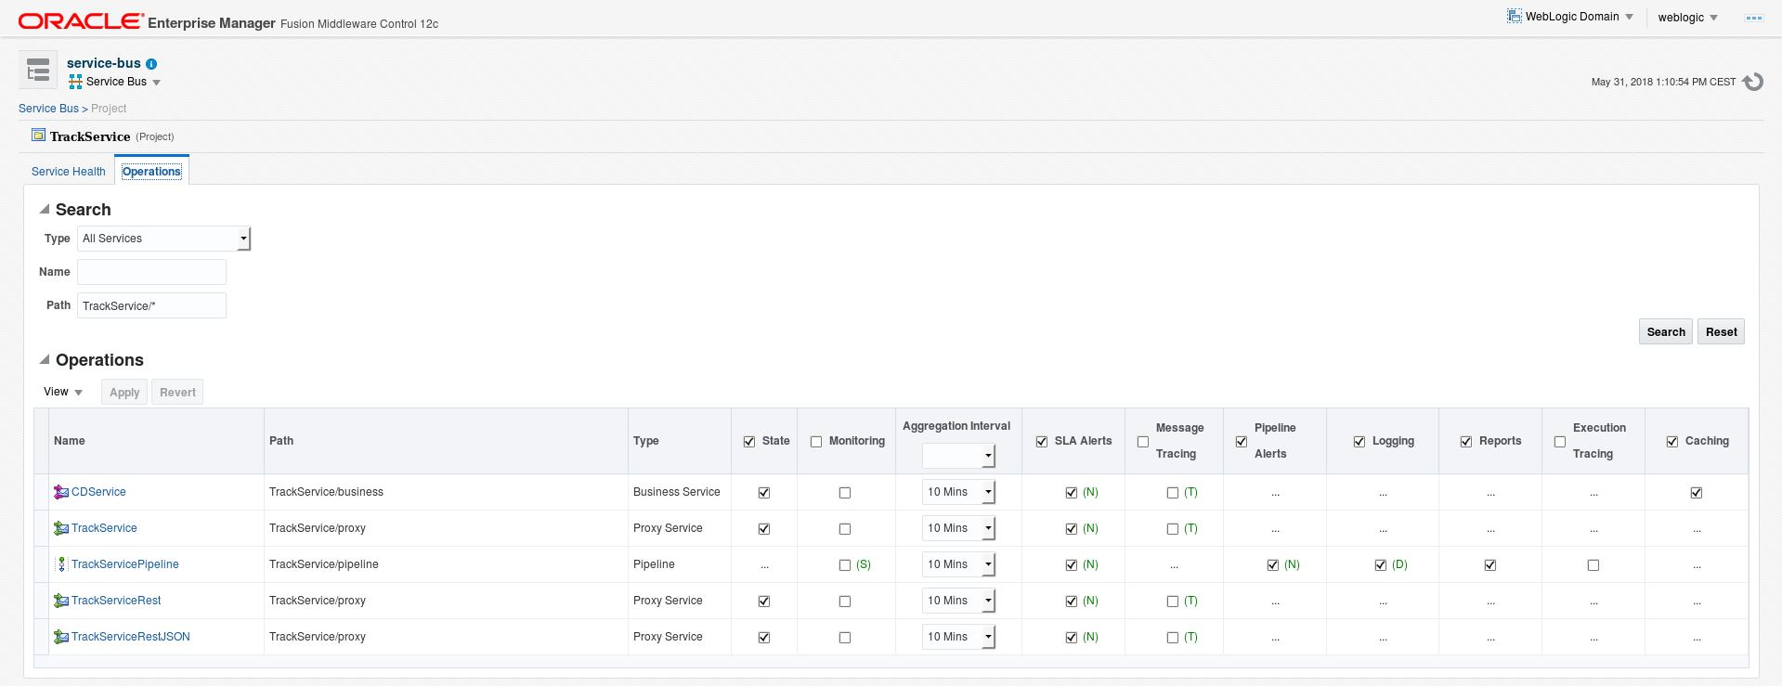This screenshot has height=686, width=1782.
Task: Open Aggregation Interval dropdown for TrackServiceRest
Action: click(988, 602)
